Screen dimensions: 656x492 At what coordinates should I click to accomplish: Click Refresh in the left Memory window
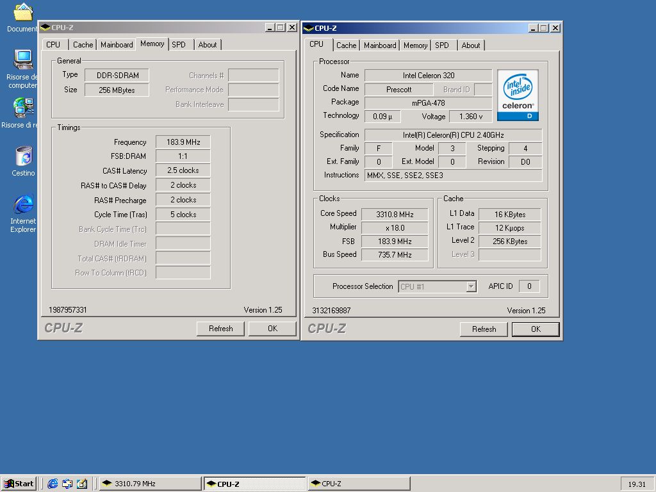220,329
